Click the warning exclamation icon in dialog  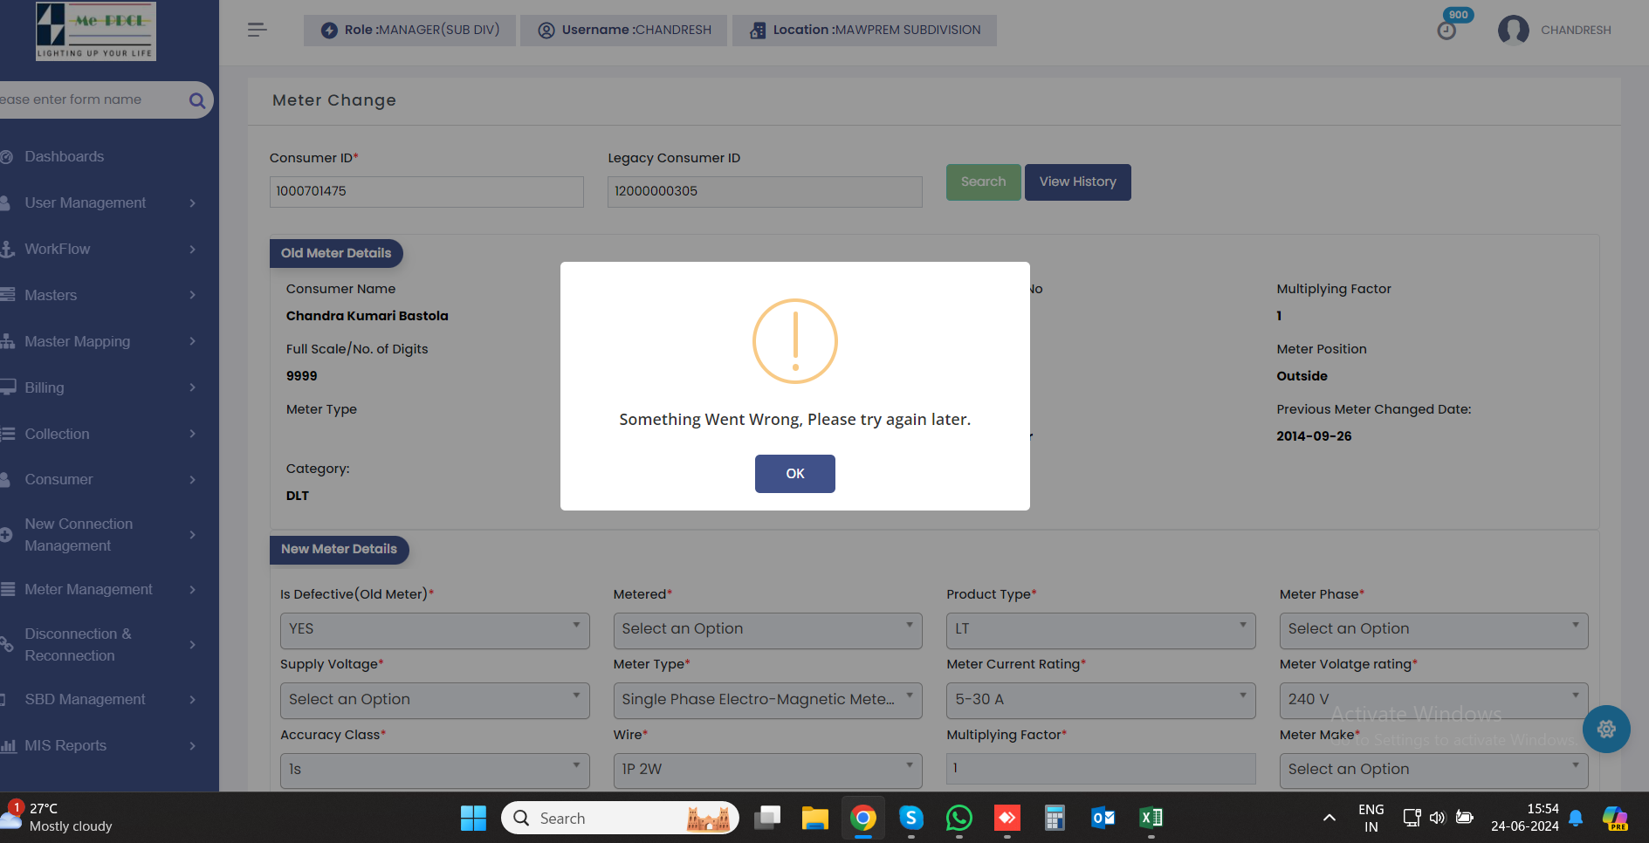coord(795,341)
